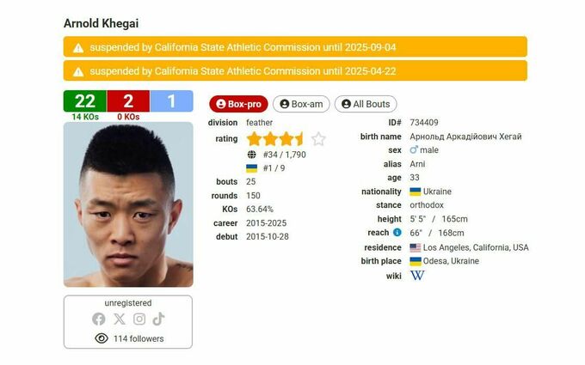
Task: Click the green 22 wins box
Action: pyautogui.click(x=85, y=101)
